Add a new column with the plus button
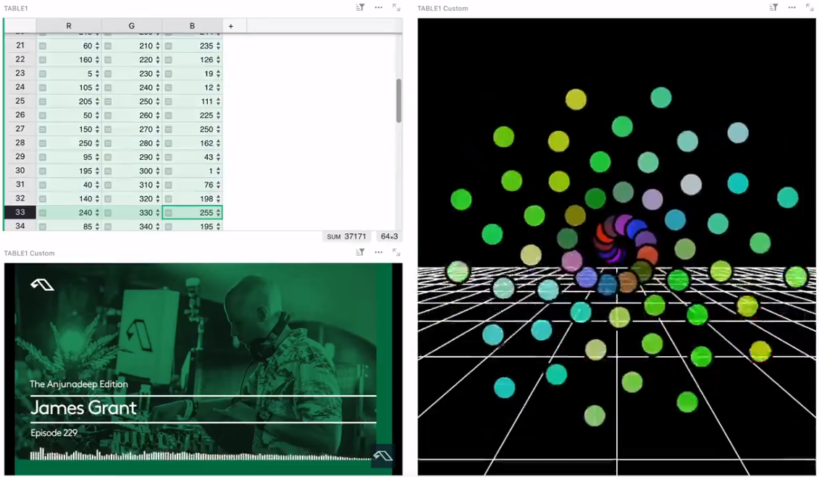Screen dimensions: 819x477 click(x=231, y=26)
